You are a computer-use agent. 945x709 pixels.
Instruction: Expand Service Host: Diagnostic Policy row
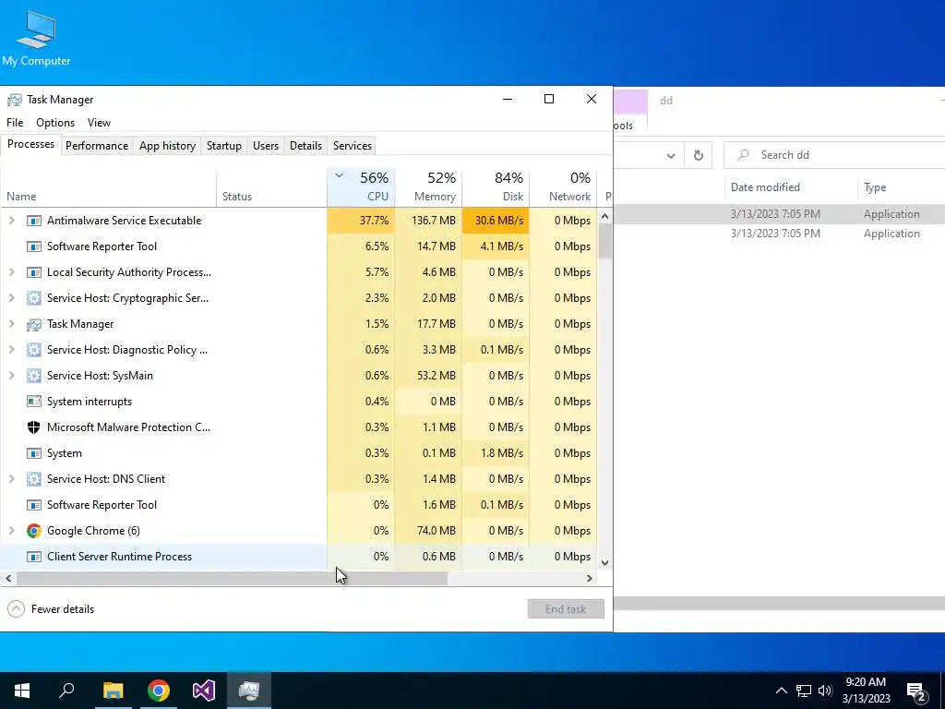pos(11,350)
